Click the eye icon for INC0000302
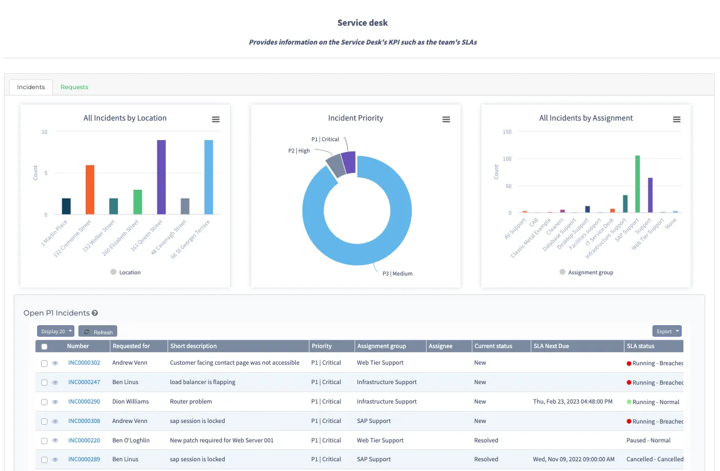The width and height of the screenshot is (720, 471). (55, 364)
